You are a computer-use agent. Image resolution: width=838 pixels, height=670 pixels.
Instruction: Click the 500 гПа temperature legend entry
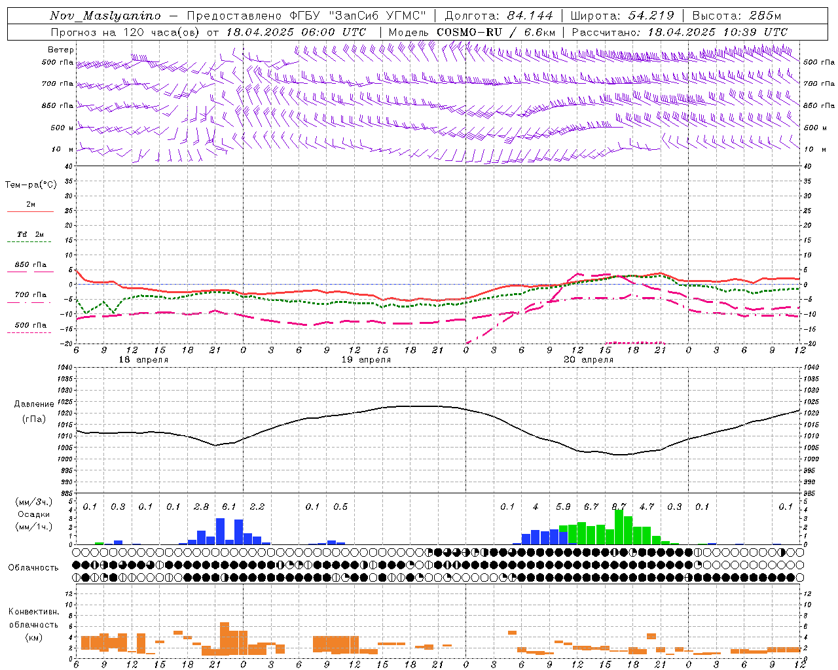click(x=31, y=325)
